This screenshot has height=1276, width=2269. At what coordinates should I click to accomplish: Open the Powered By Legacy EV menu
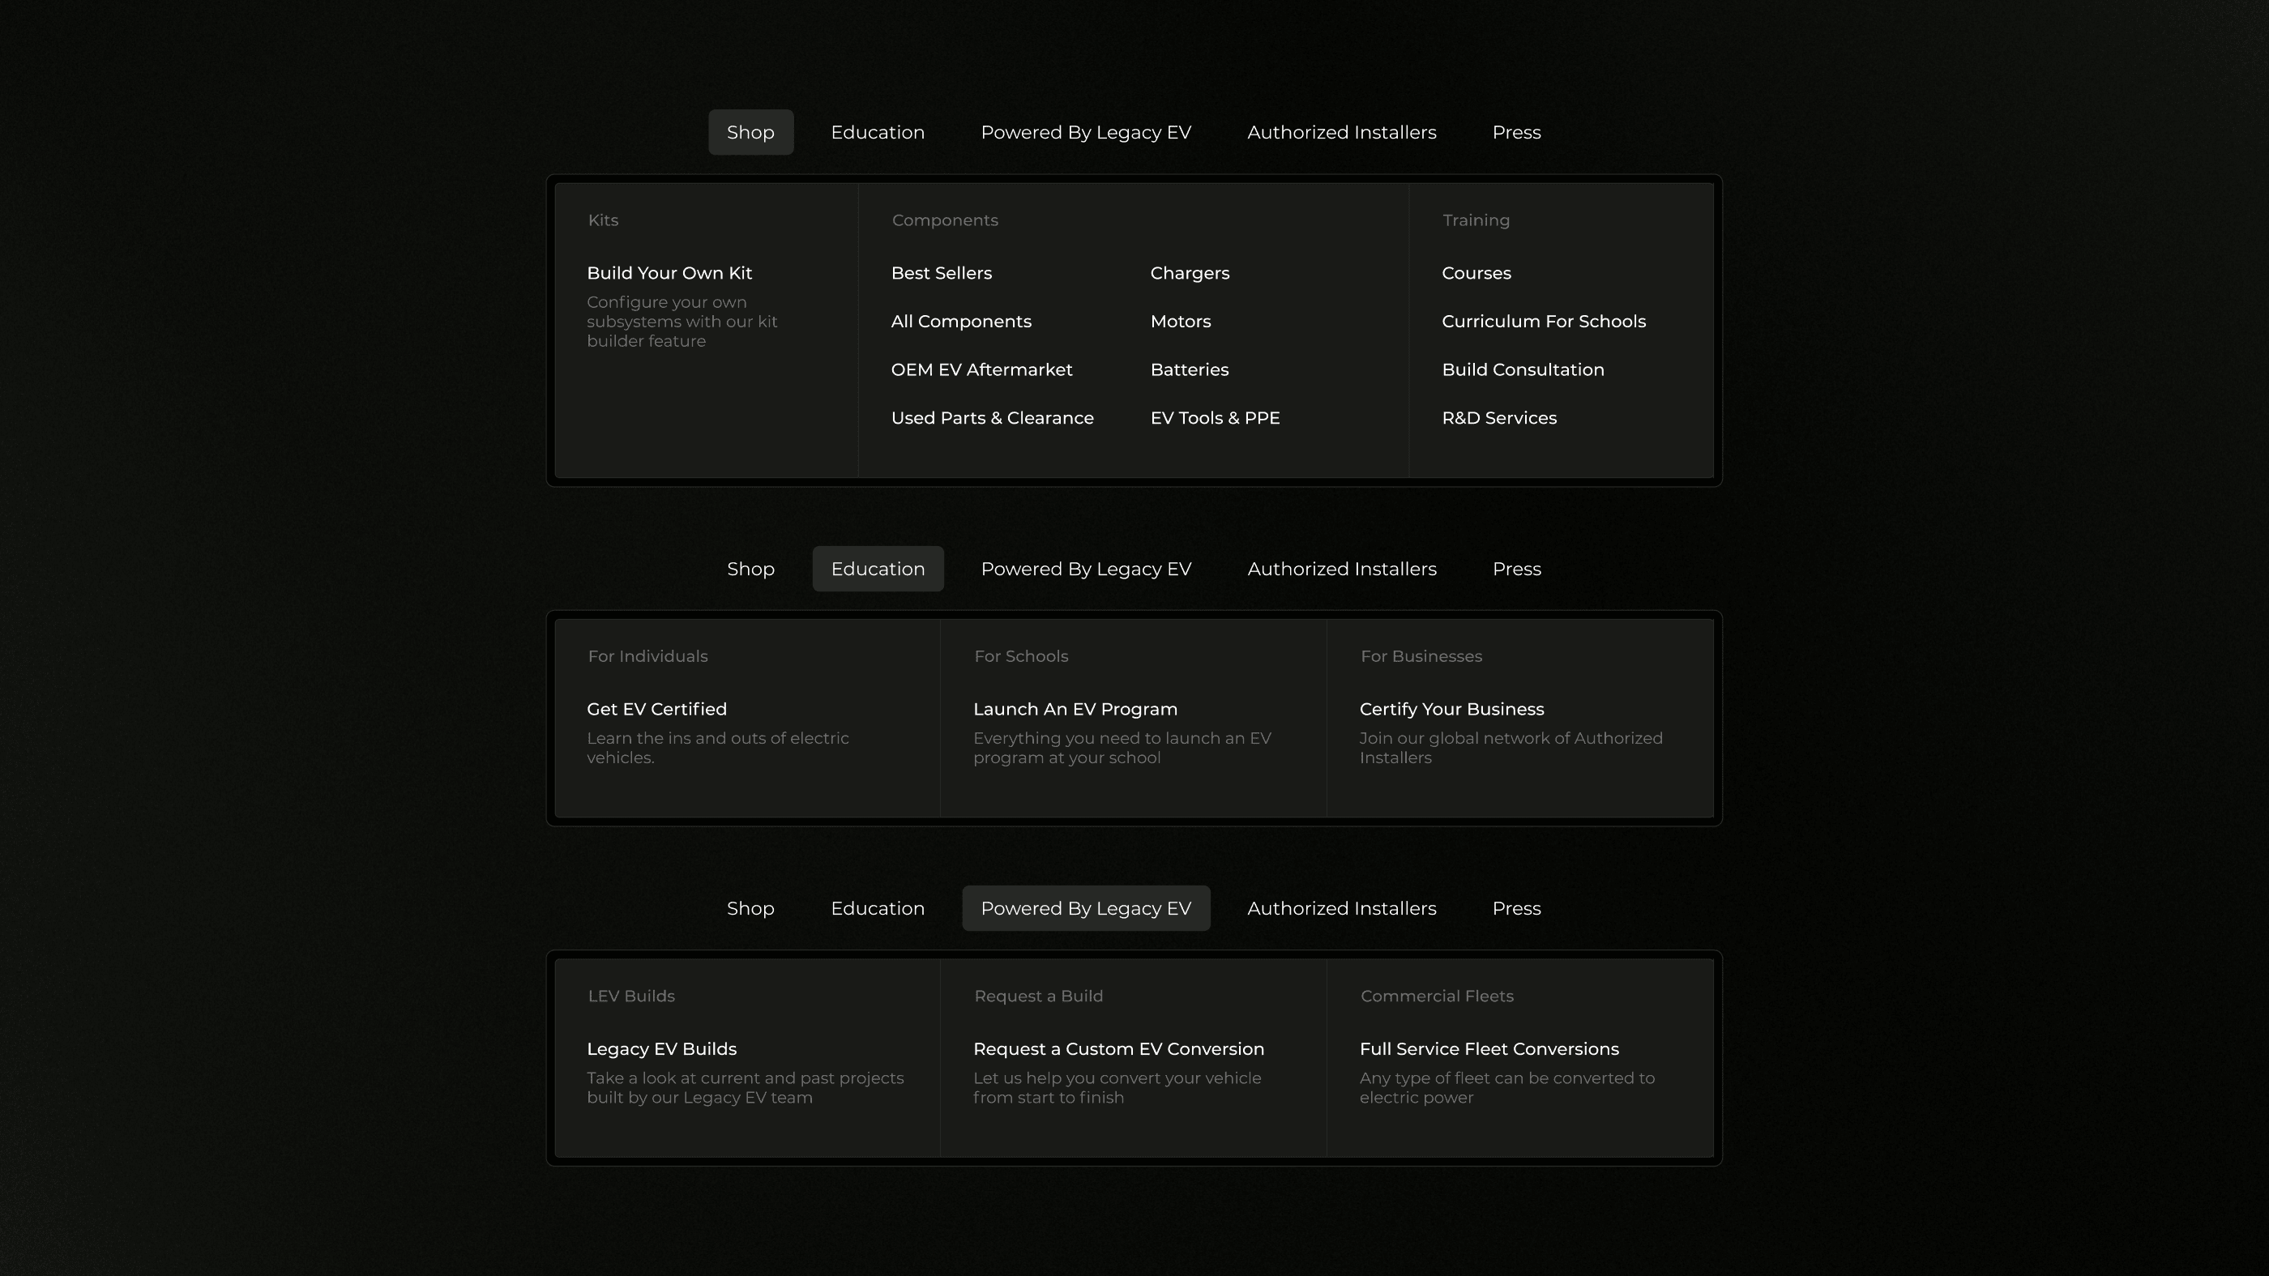point(1086,908)
